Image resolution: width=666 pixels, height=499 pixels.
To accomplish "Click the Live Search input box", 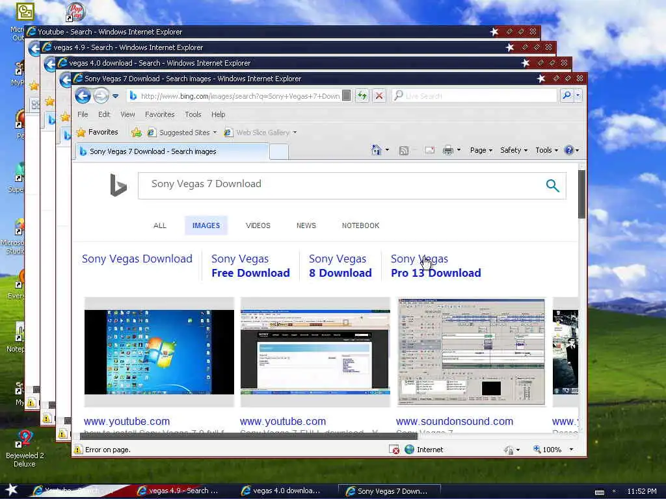I will point(473,96).
